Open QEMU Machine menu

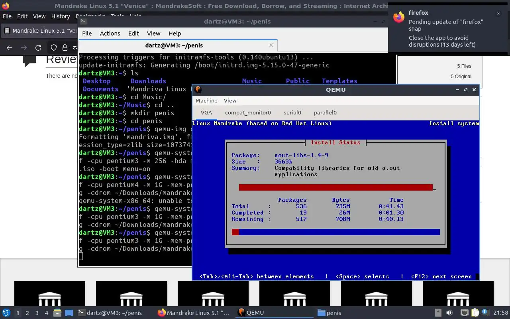[x=206, y=100]
